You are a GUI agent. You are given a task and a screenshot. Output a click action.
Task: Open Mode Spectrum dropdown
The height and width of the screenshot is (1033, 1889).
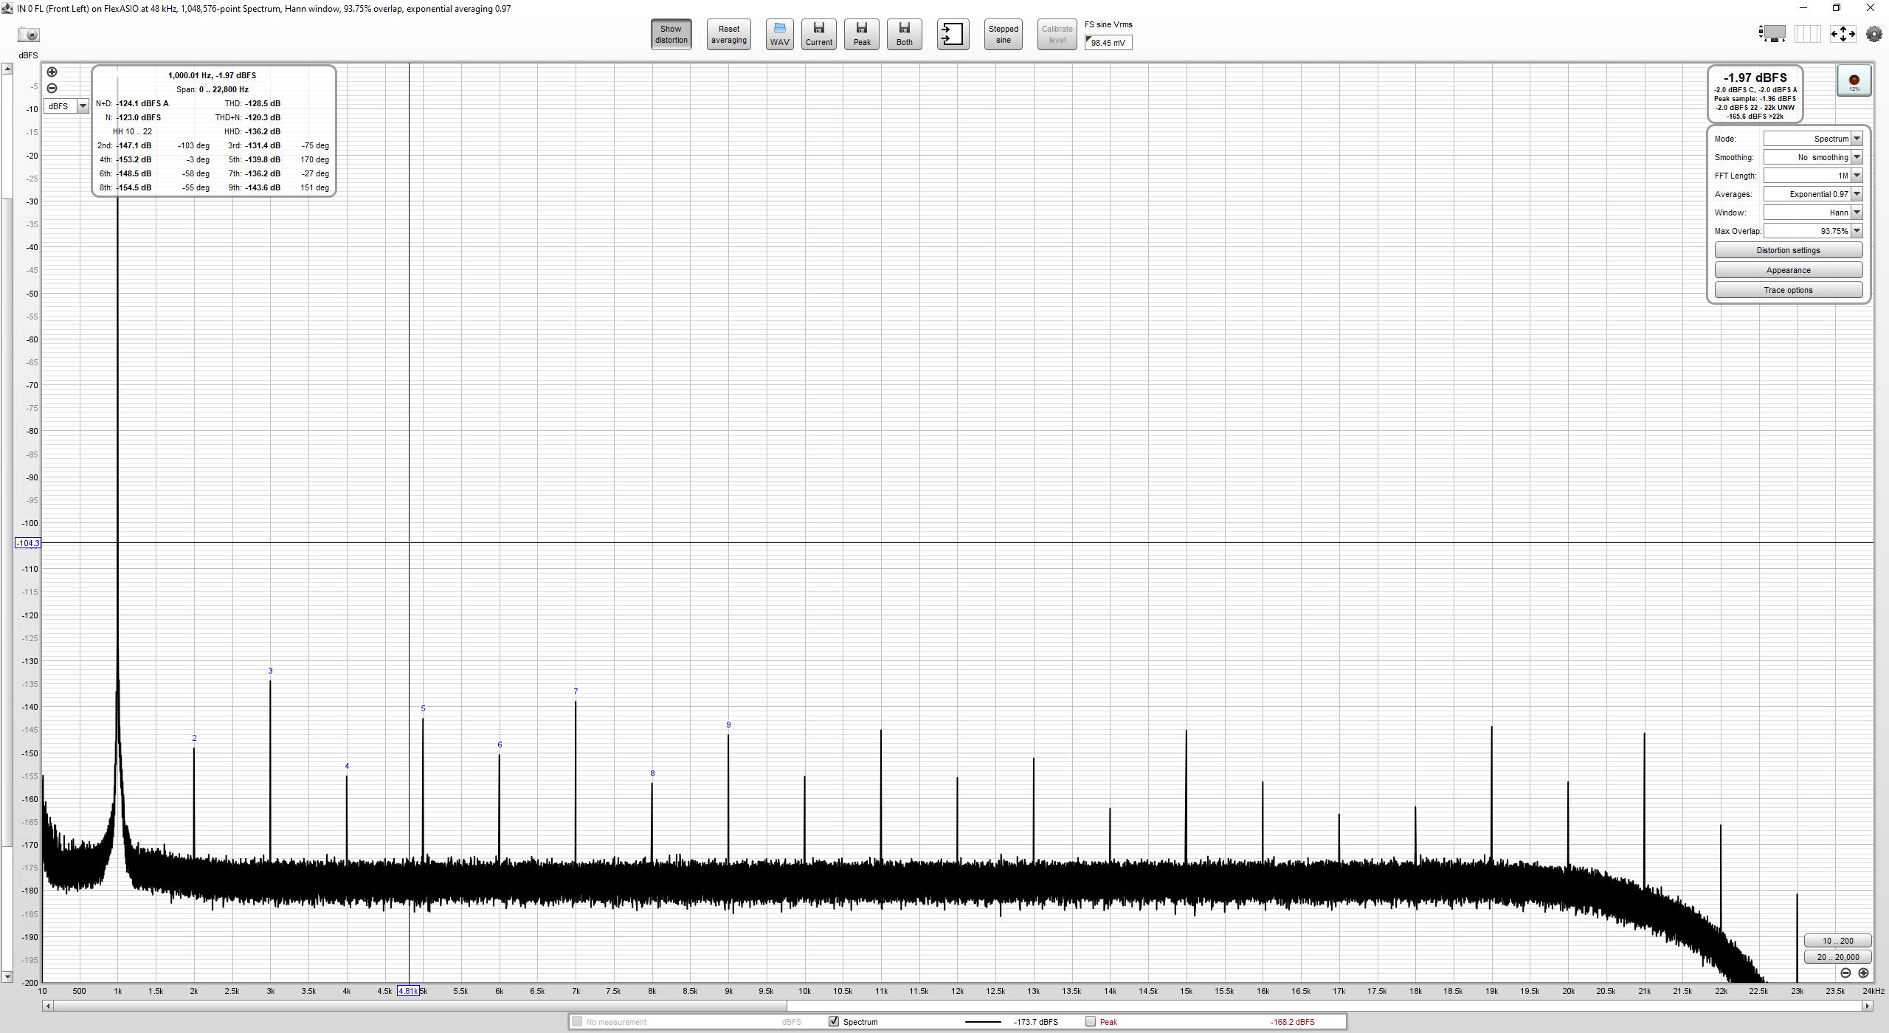(x=1813, y=139)
